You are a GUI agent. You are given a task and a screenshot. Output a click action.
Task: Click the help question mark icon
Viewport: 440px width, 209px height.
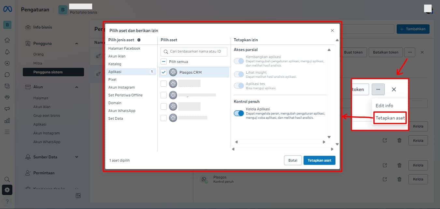(7, 202)
